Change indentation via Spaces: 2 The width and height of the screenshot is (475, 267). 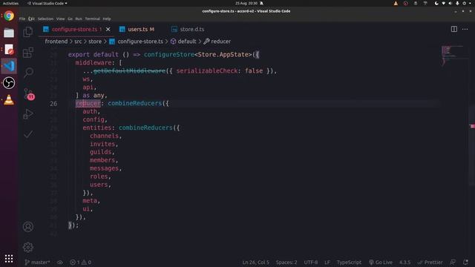click(286, 263)
